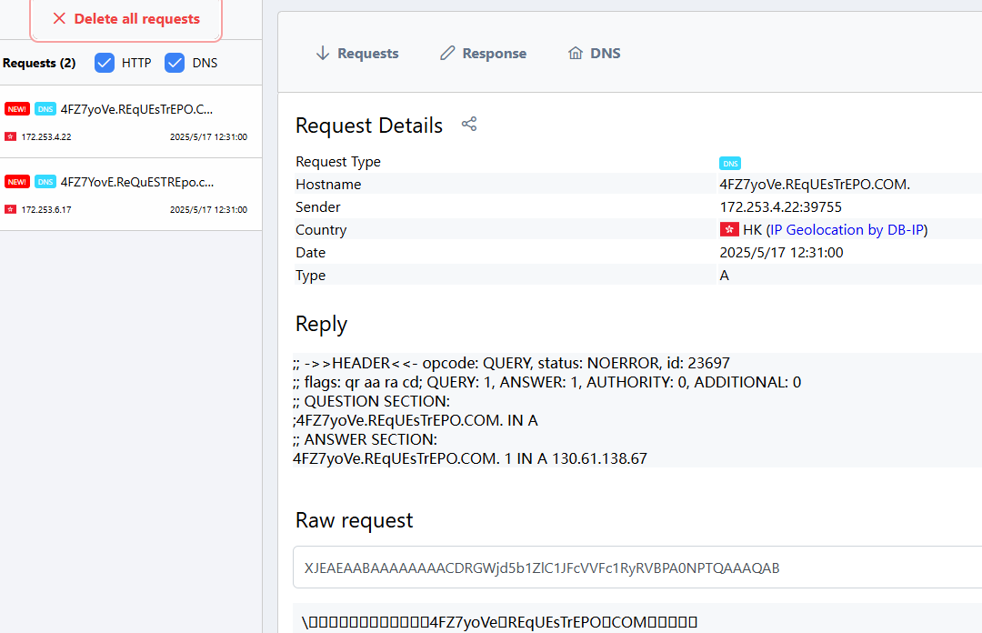
Task: Click the NEW! badge on second request
Action: coord(17,182)
